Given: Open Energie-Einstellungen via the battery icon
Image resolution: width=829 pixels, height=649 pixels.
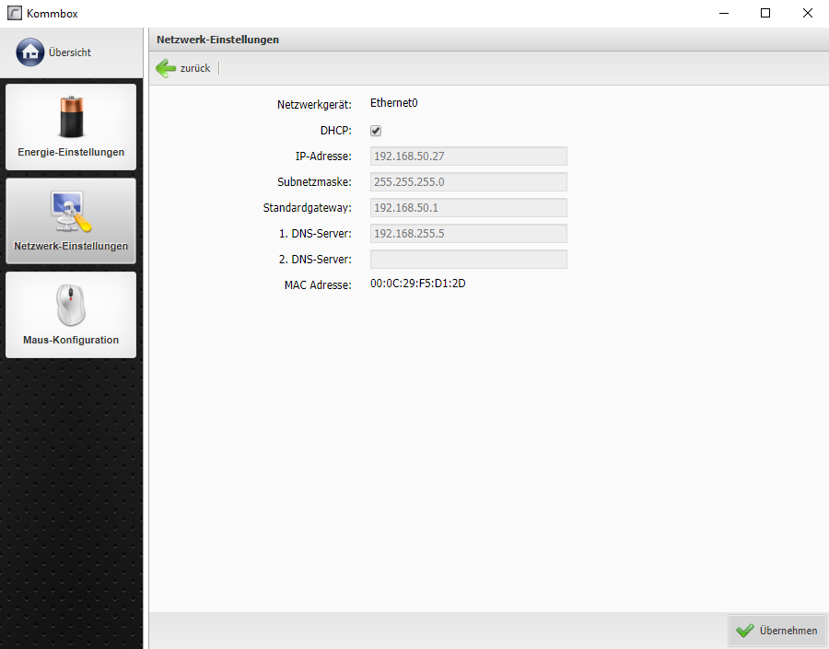Looking at the screenshot, I should (x=71, y=118).
